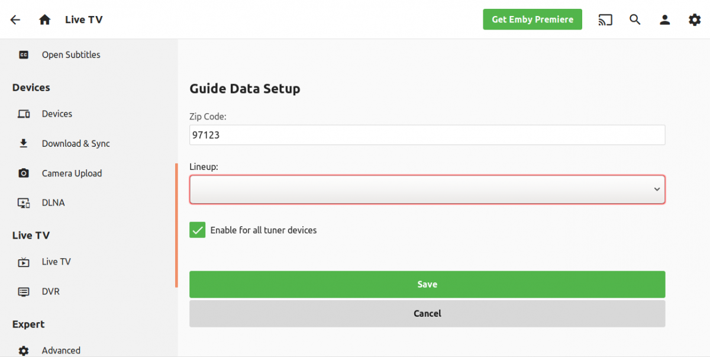The width and height of the screenshot is (710, 357).
Task: Click the Cancel button
Action: [x=427, y=314]
